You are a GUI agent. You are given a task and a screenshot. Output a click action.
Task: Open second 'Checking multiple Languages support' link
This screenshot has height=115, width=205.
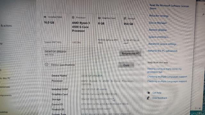(x=167, y=81)
